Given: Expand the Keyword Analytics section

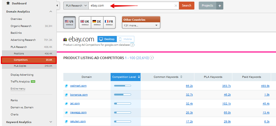Looking at the screenshot, I should [51, 122].
